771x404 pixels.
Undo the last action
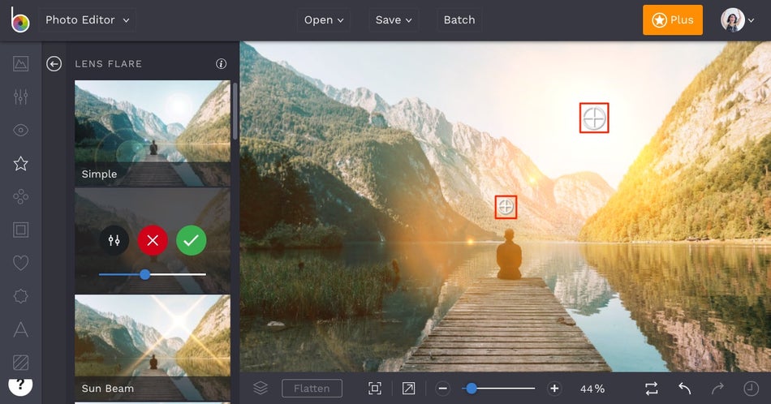click(x=684, y=389)
